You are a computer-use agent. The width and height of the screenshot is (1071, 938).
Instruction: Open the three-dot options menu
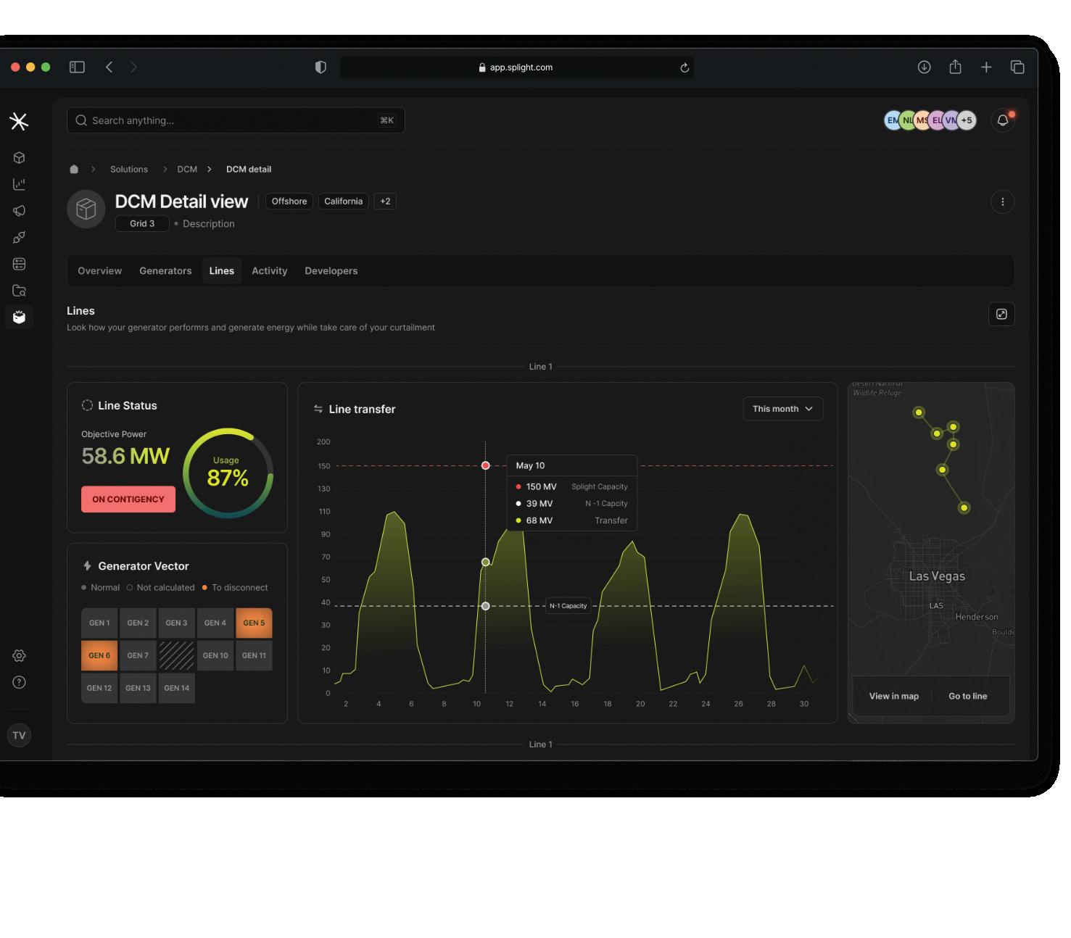click(1002, 202)
